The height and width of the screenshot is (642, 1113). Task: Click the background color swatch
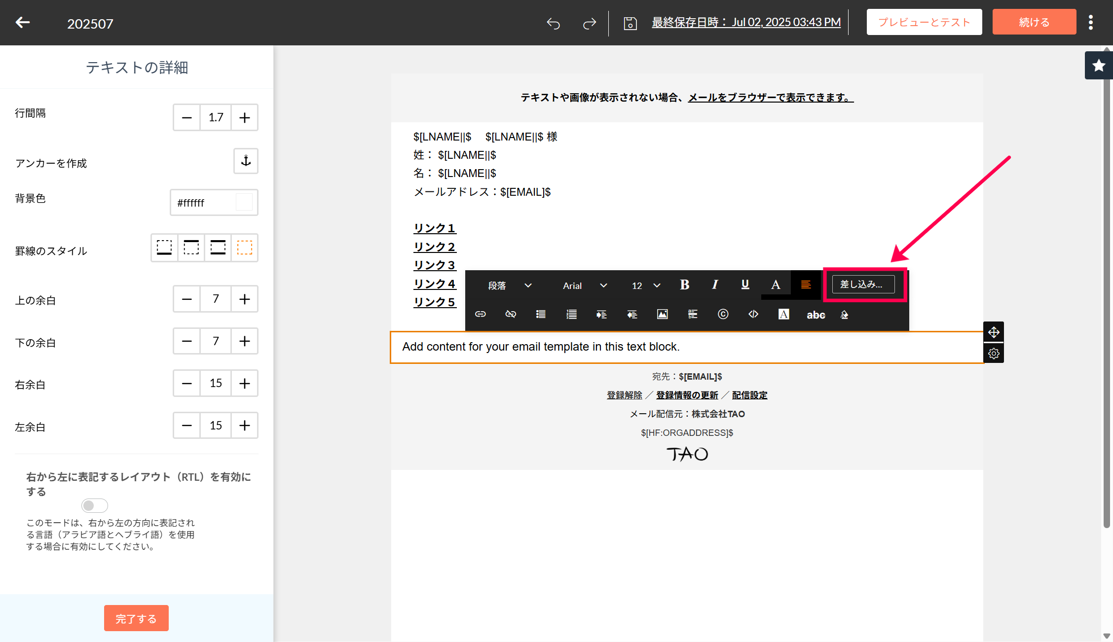[x=244, y=202]
